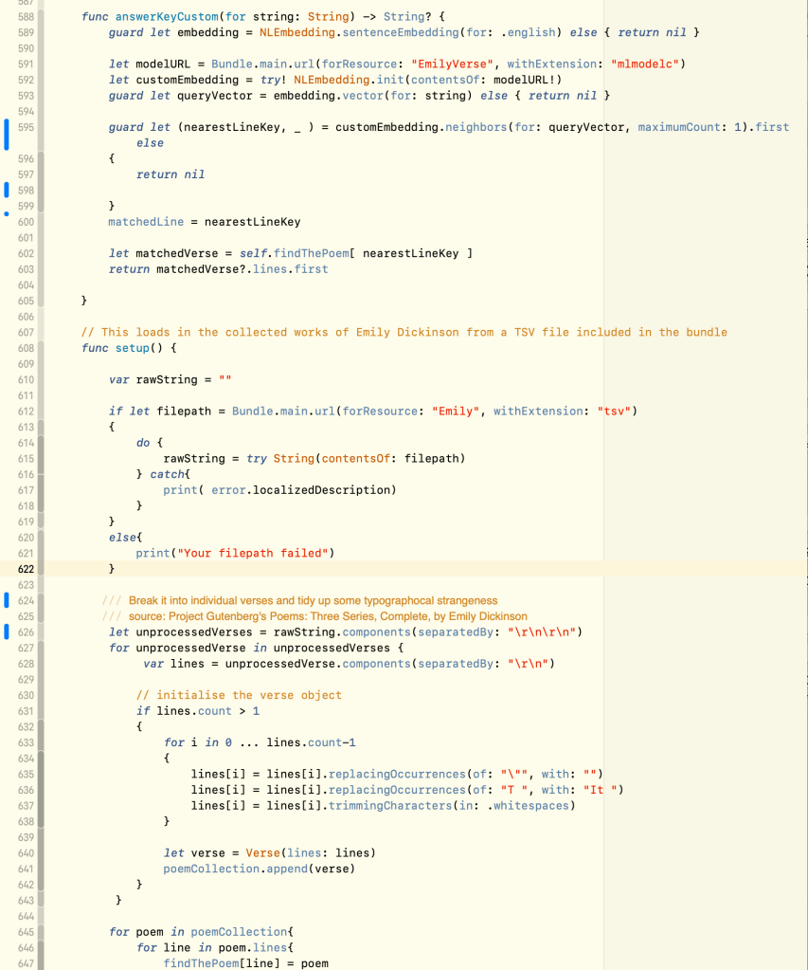Toggle a breakpoint on line number 612
The width and height of the screenshot is (808, 970).
25,412
